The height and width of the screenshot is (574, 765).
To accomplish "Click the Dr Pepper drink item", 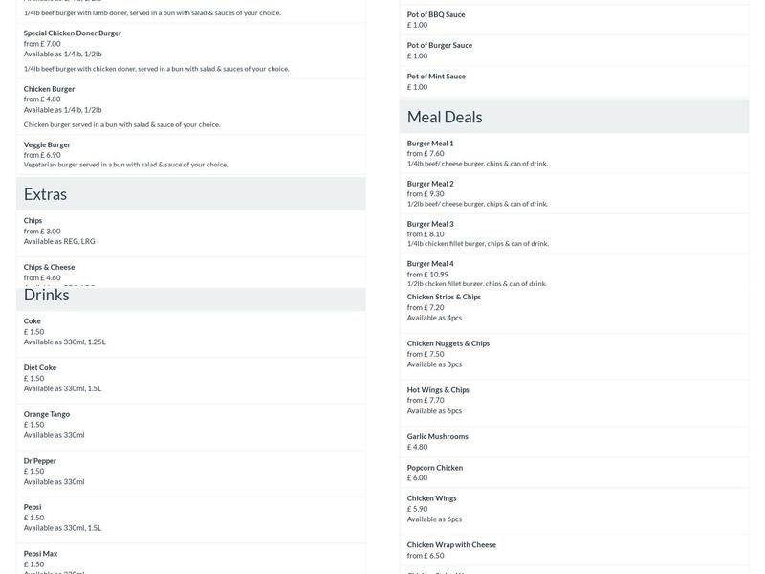I will [x=40, y=461].
